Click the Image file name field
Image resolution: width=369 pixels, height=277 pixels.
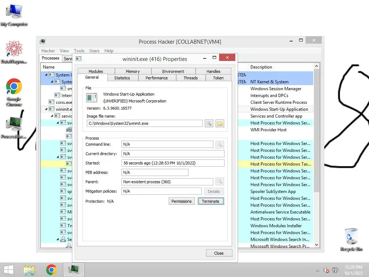point(145,123)
